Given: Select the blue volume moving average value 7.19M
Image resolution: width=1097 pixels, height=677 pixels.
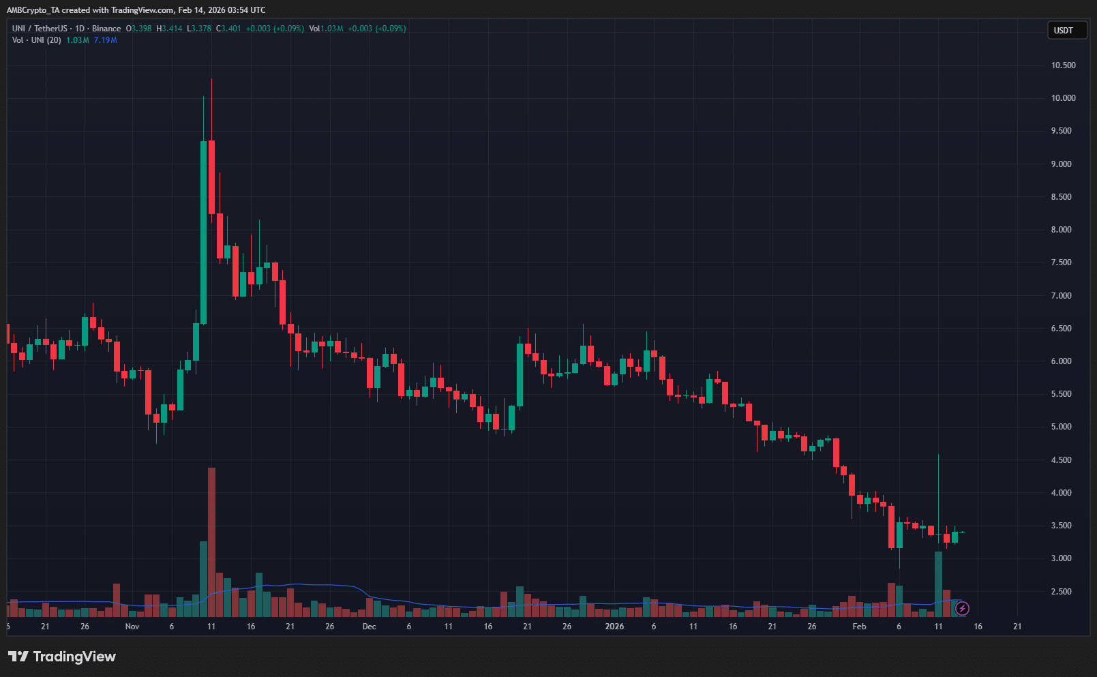Looking at the screenshot, I should pos(105,40).
